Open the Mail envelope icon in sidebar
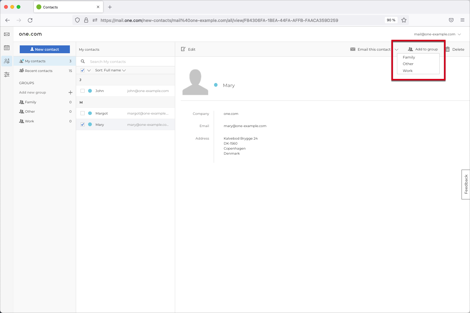Viewport: 470px width, 313px height. point(7,34)
